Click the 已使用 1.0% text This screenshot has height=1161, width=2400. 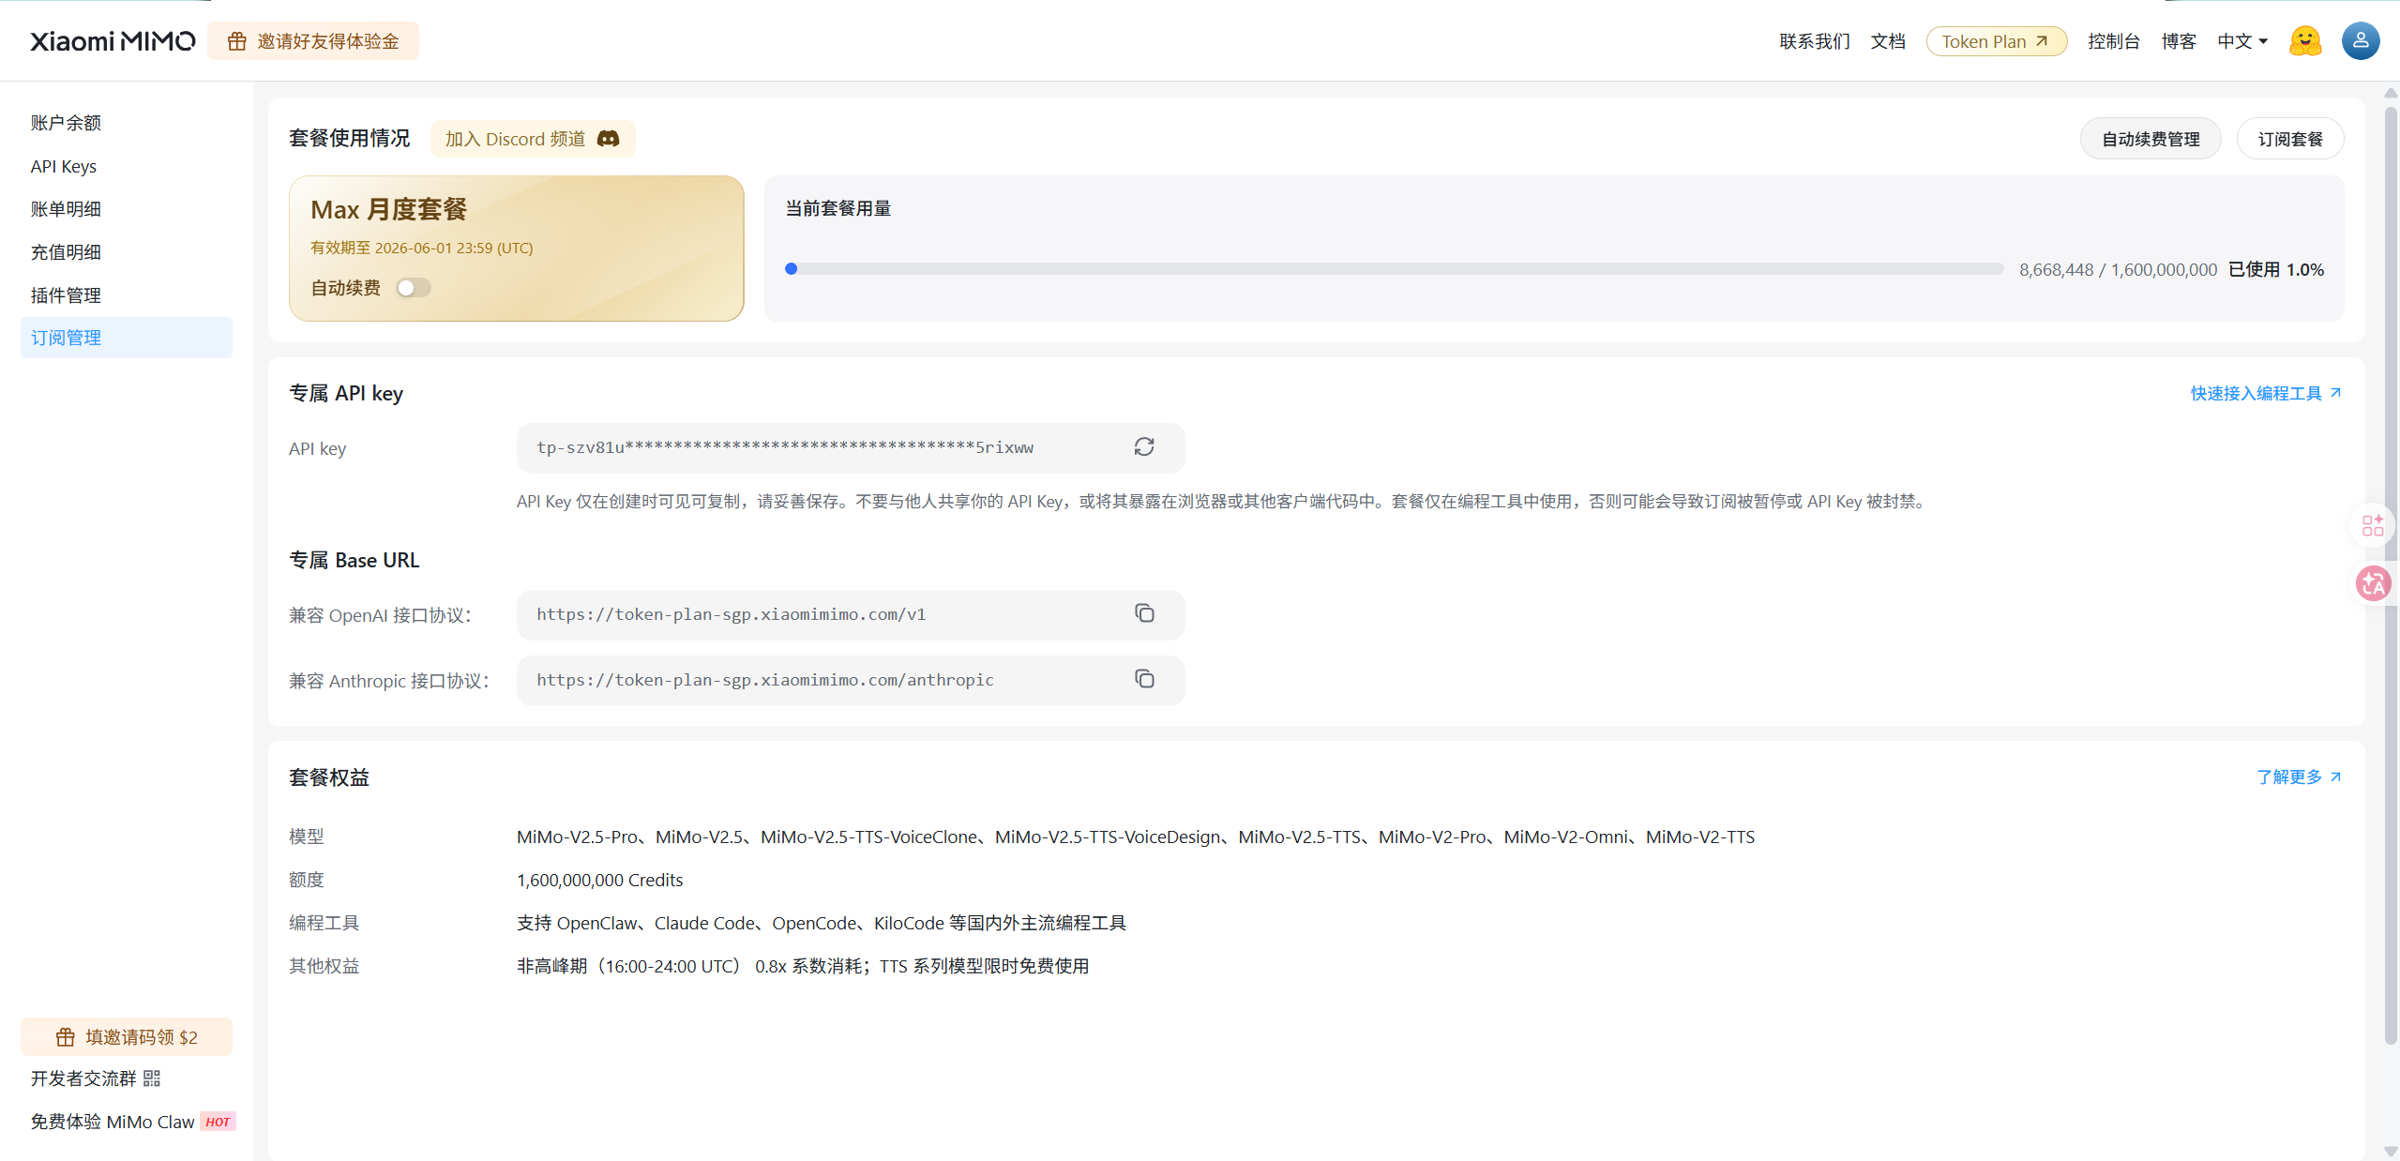2276,269
